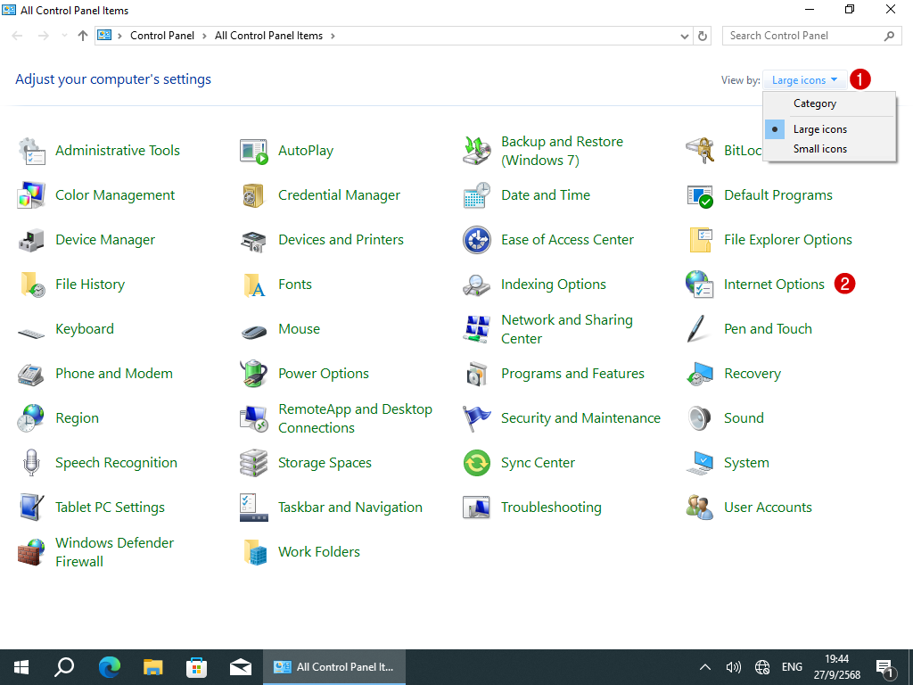Toggle the Large icons View by dropdown
Image resolution: width=913 pixels, height=685 pixels.
[804, 80]
